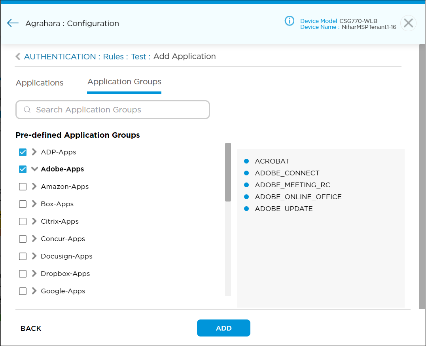Click the back chevron before AUTHENTICATION breadcrumb
The height and width of the screenshot is (346, 426).
pos(18,56)
